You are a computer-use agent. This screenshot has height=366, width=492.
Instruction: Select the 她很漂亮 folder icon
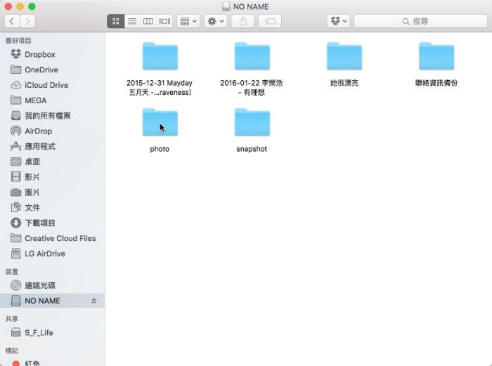(344, 56)
